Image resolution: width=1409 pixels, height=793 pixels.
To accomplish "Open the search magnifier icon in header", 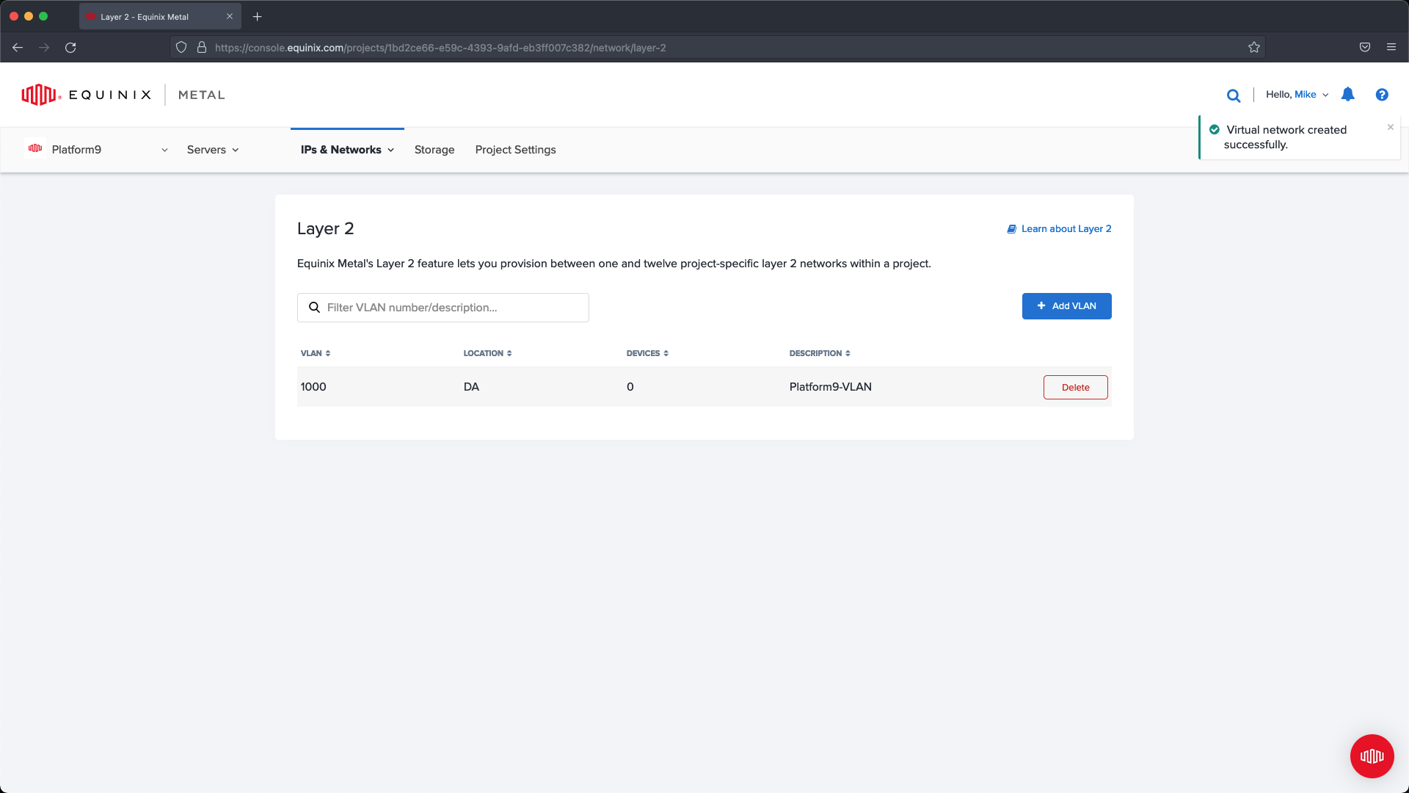I will [1234, 95].
